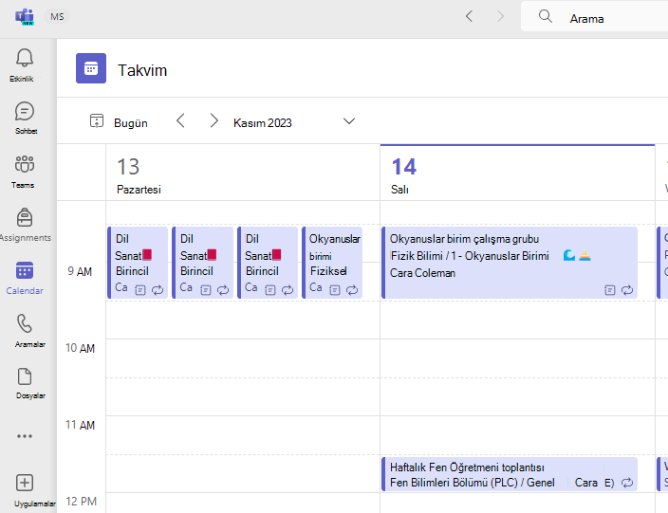Show more apps via ellipsis
Image resolution: width=668 pixels, height=513 pixels.
pyautogui.click(x=25, y=436)
